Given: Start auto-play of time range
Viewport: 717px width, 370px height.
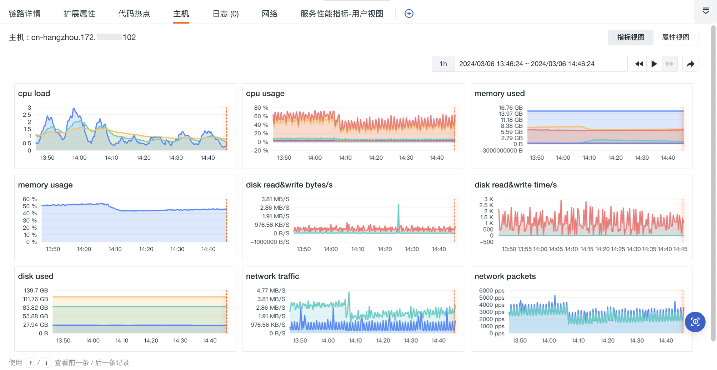Looking at the screenshot, I should (x=654, y=64).
